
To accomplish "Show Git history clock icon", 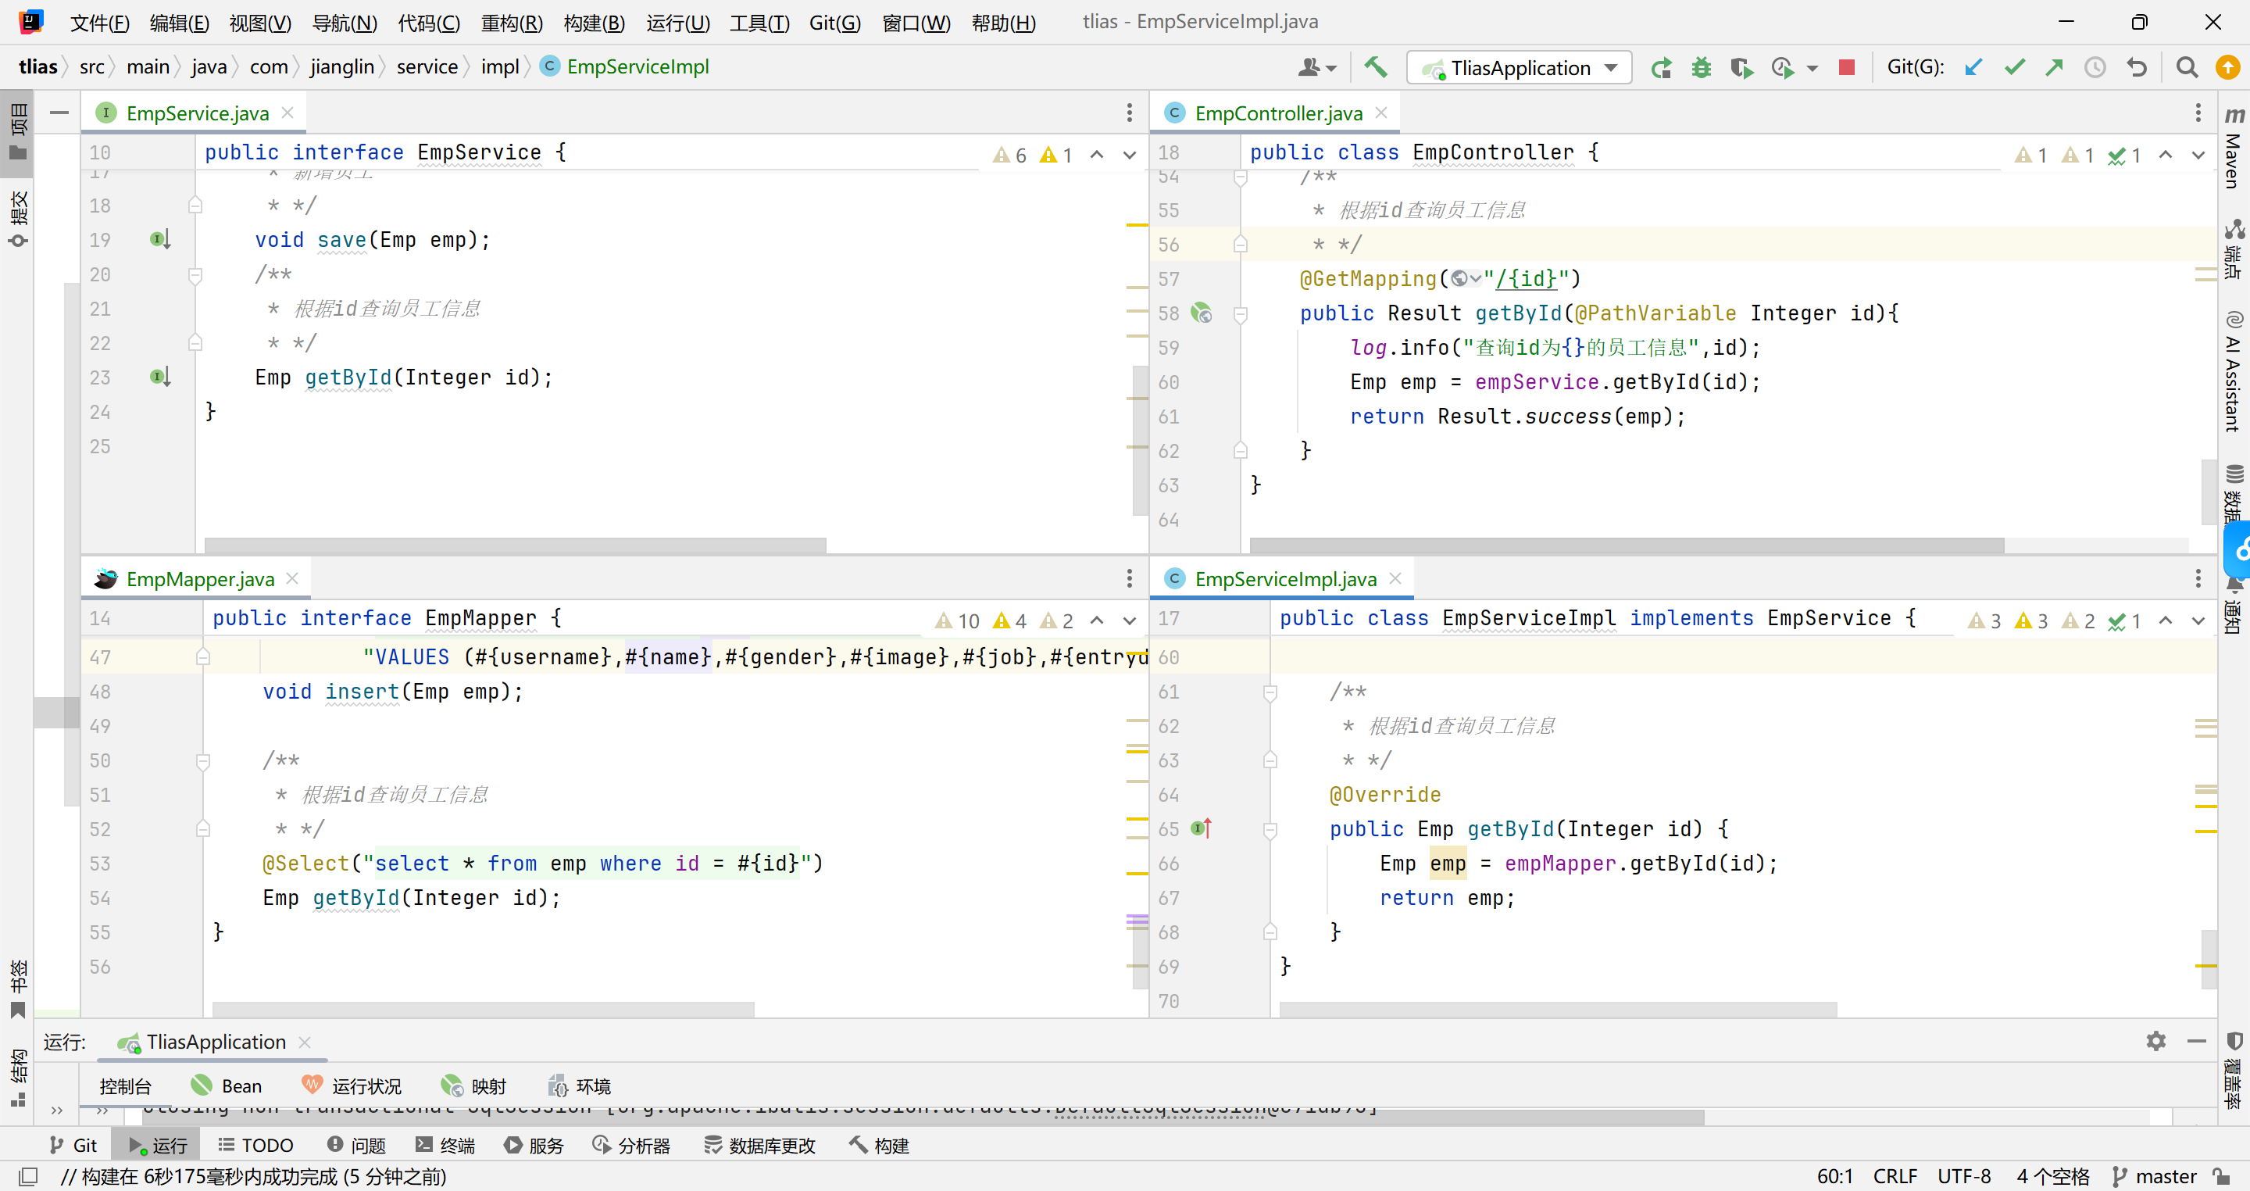I will pos(2095,67).
